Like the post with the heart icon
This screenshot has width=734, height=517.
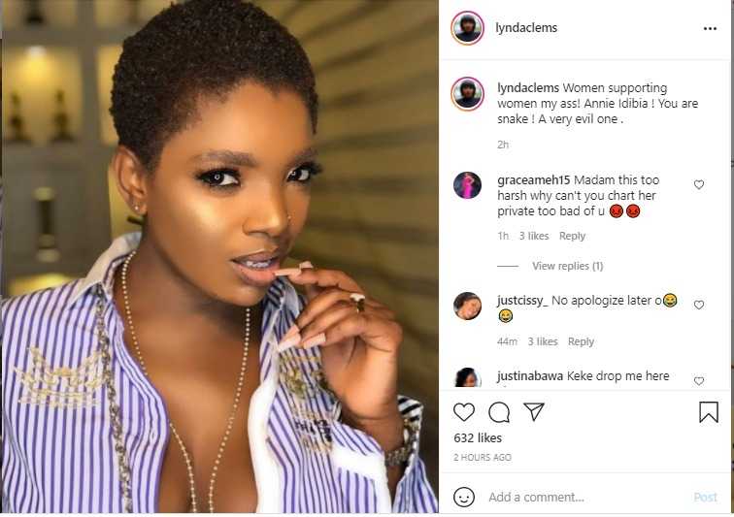coord(464,412)
